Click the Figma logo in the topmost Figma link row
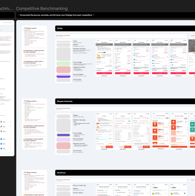 click(x=1, y=122)
